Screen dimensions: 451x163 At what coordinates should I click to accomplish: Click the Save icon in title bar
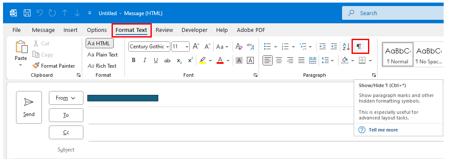[27, 13]
